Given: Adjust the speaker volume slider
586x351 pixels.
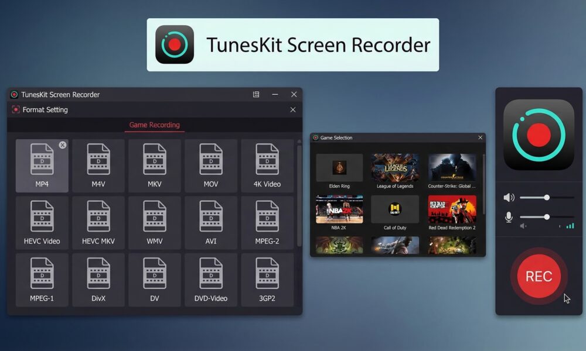Looking at the screenshot, I should click(x=548, y=197).
